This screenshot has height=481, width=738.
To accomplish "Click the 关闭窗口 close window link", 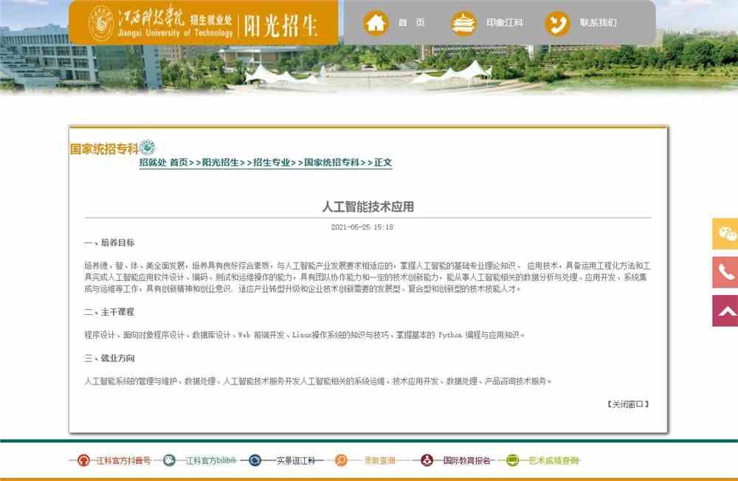I will (x=628, y=404).
